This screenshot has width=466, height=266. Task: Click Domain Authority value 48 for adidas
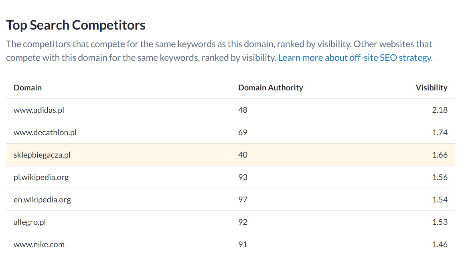coord(243,110)
